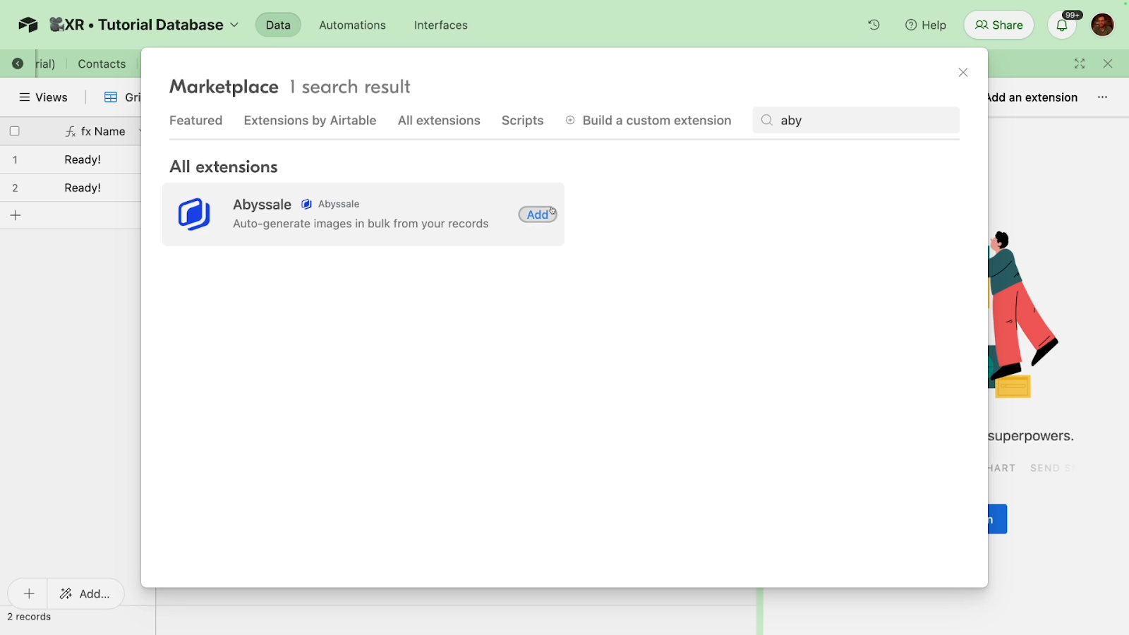Select the Ready! cell in row 1
1129x635 pixels.
click(83, 159)
